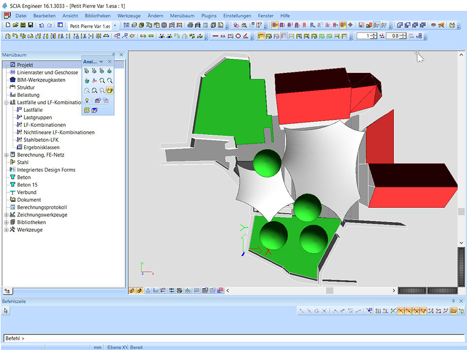Click the Print icon in the toolbar
467x350 pixels.
pos(190,25)
